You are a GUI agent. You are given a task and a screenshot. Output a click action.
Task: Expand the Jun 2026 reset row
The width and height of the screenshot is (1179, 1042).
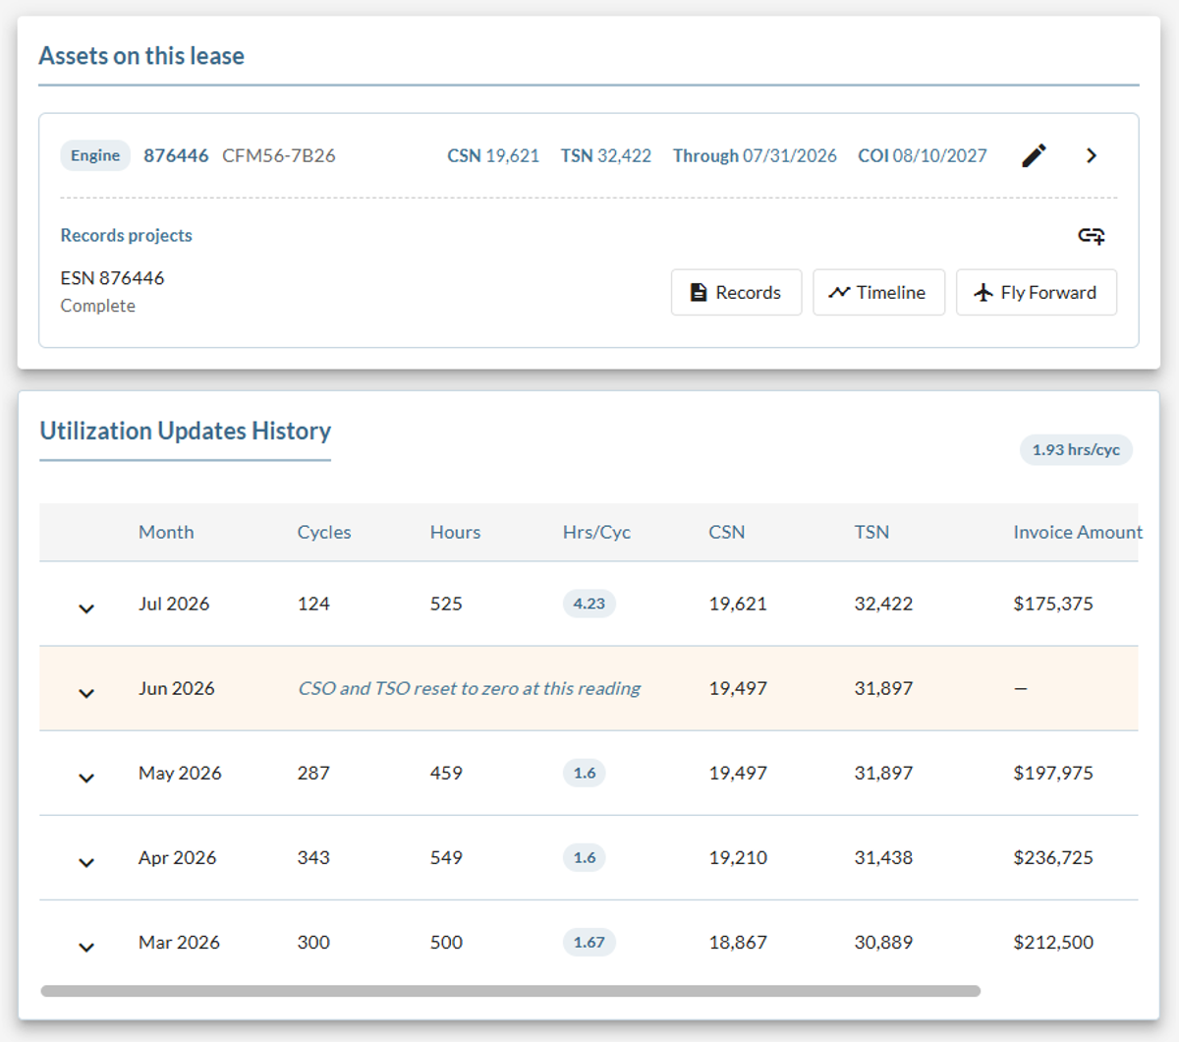click(86, 693)
